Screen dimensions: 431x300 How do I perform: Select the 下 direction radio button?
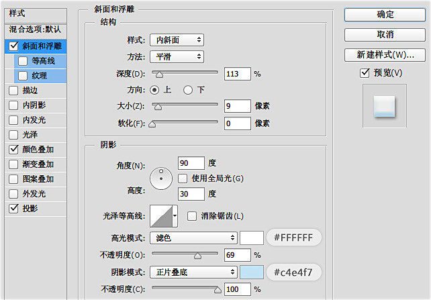(x=188, y=90)
